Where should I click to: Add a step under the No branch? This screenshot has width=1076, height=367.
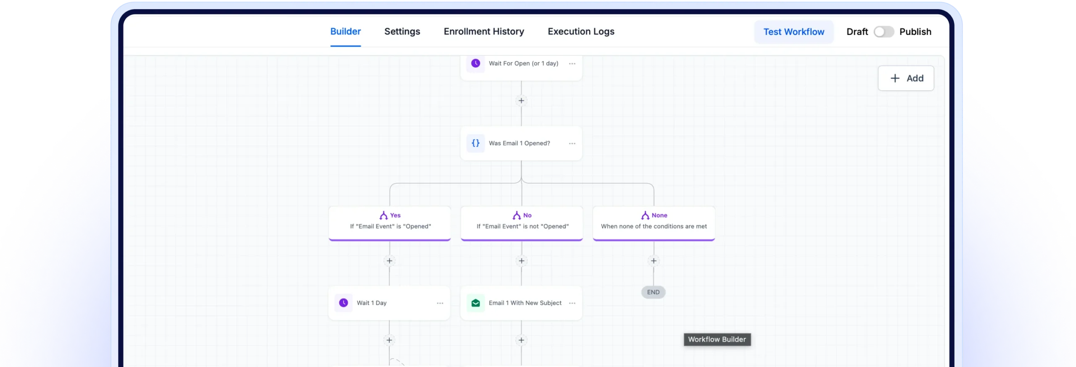522,261
